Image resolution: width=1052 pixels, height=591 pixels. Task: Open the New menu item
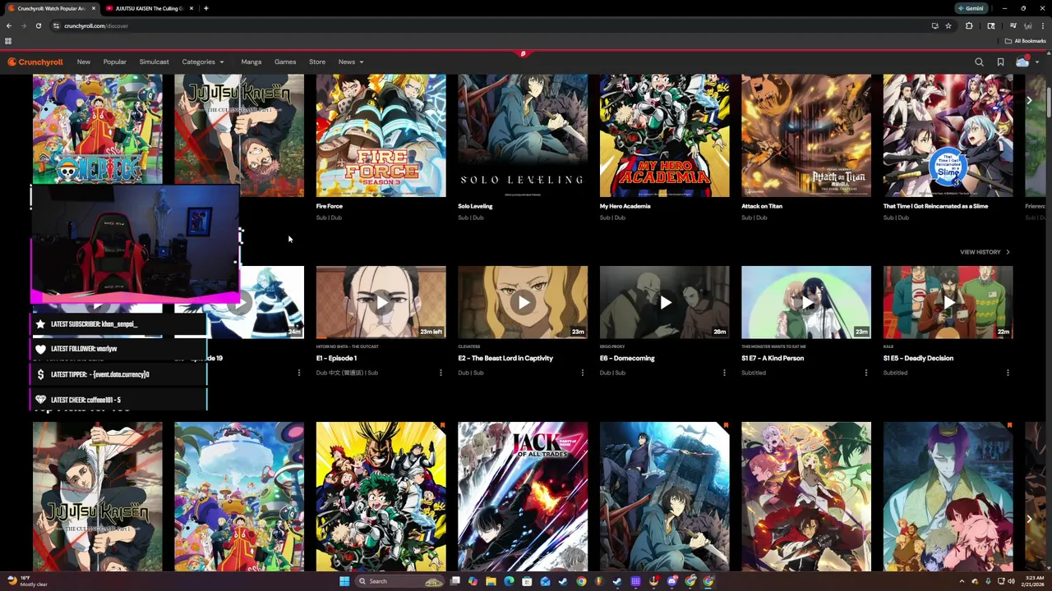coord(84,62)
